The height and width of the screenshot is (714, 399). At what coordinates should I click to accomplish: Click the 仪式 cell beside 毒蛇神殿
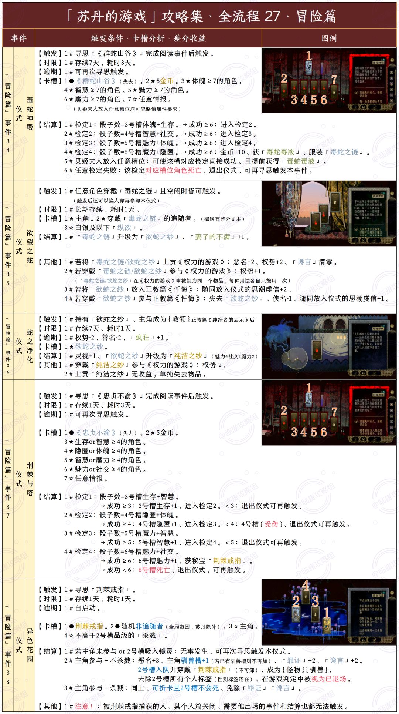(19, 114)
